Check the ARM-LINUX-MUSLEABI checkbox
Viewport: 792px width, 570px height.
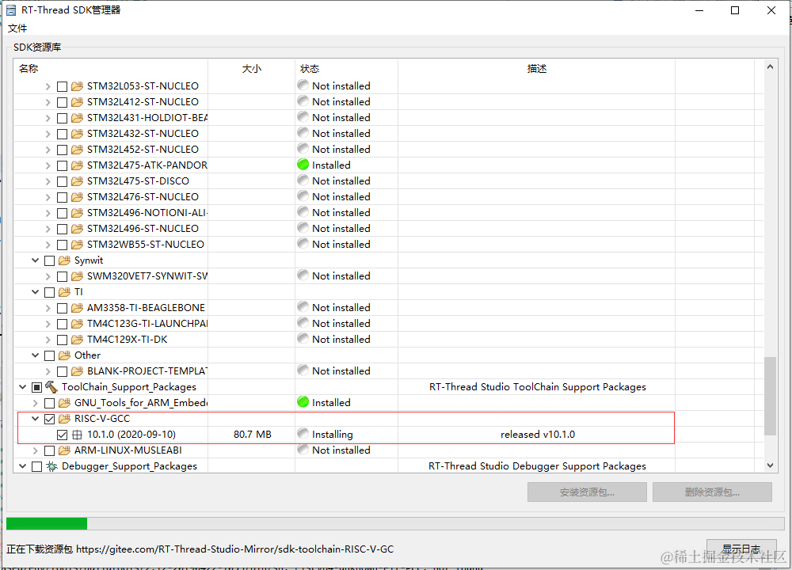click(x=49, y=450)
